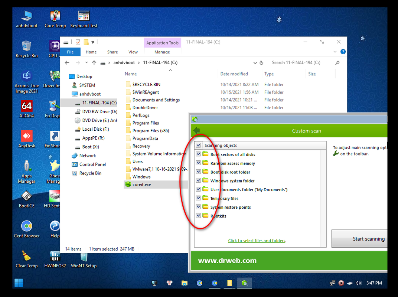Screen dimensions: 398x297
Task: Switch to Home ribbon tab
Action: (x=91, y=52)
